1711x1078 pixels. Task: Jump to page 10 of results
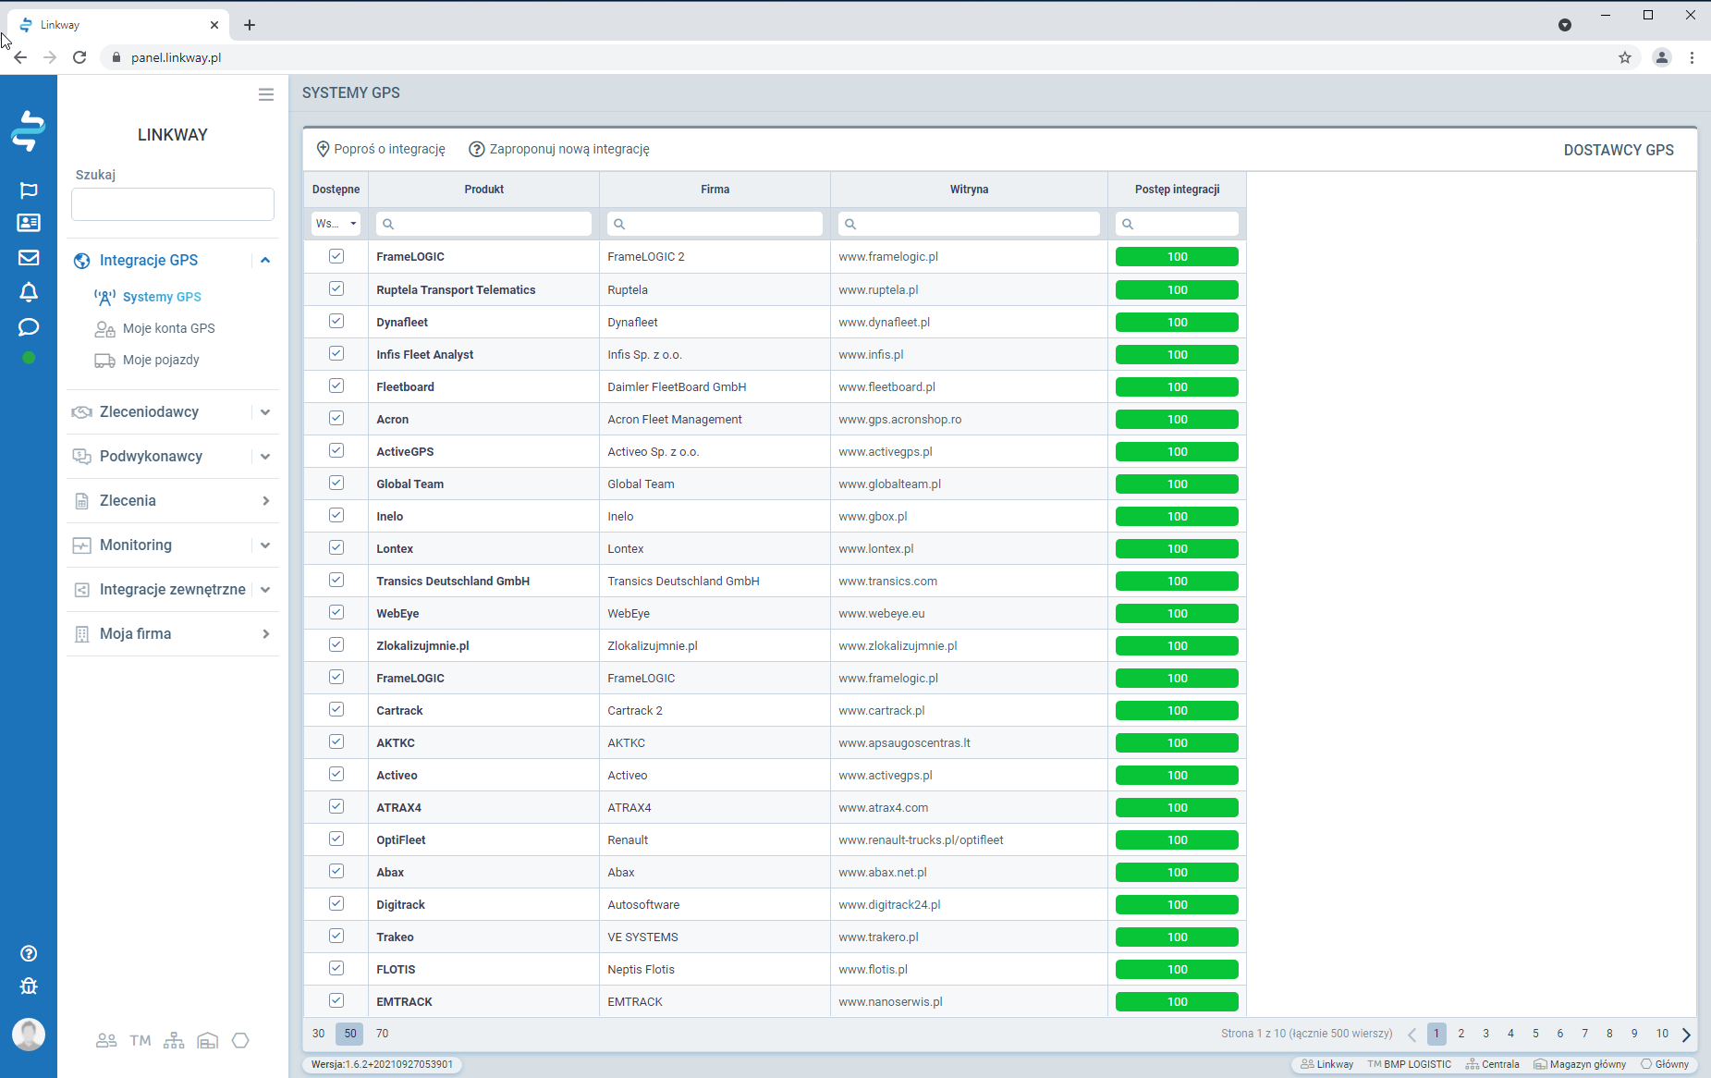click(x=1662, y=1034)
